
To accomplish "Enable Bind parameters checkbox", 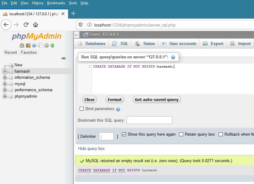I will pos(82,109).
